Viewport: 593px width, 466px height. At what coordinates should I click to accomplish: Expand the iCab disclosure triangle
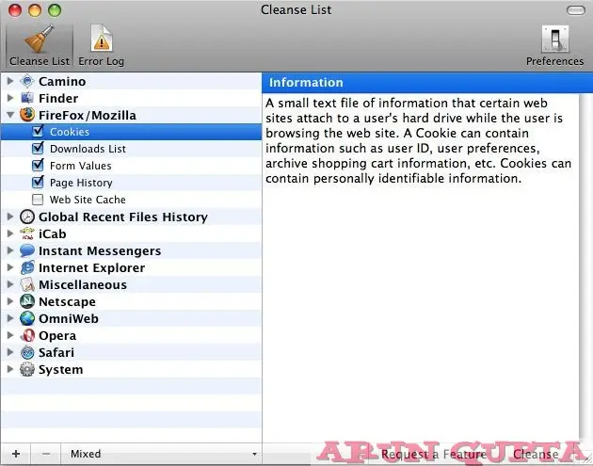pyautogui.click(x=10, y=233)
